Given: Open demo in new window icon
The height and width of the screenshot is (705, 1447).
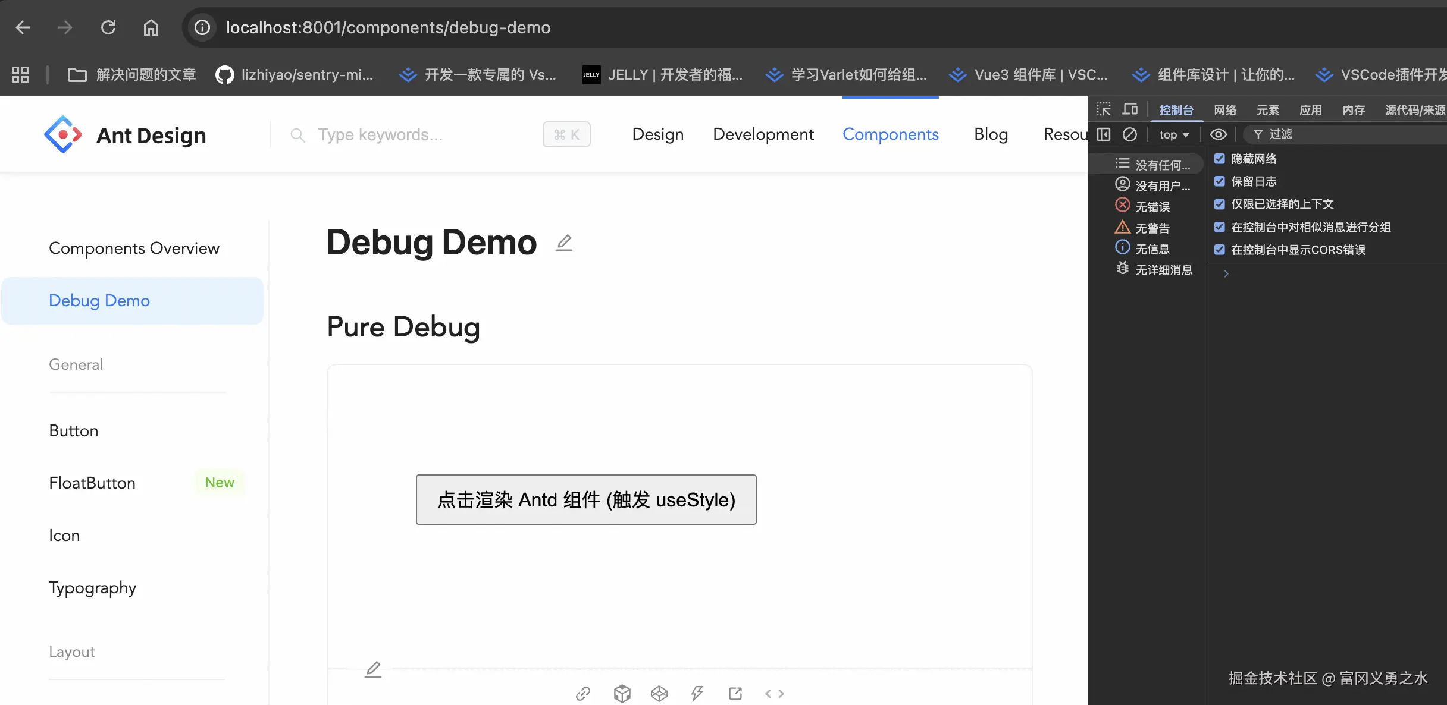Looking at the screenshot, I should point(735,693).
